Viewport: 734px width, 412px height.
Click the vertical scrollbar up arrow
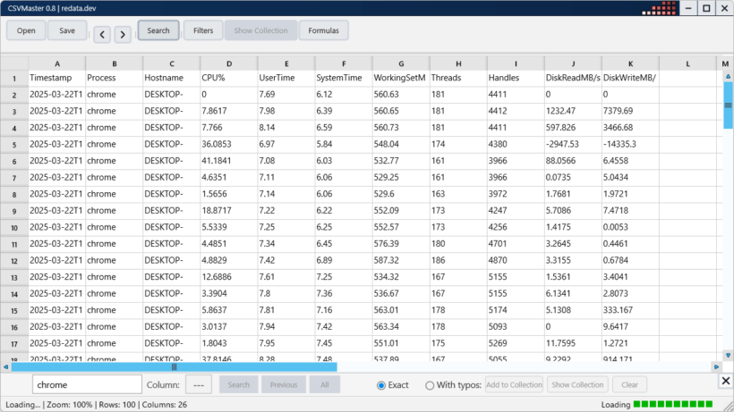pyautogui.click(x=727, y=78)
